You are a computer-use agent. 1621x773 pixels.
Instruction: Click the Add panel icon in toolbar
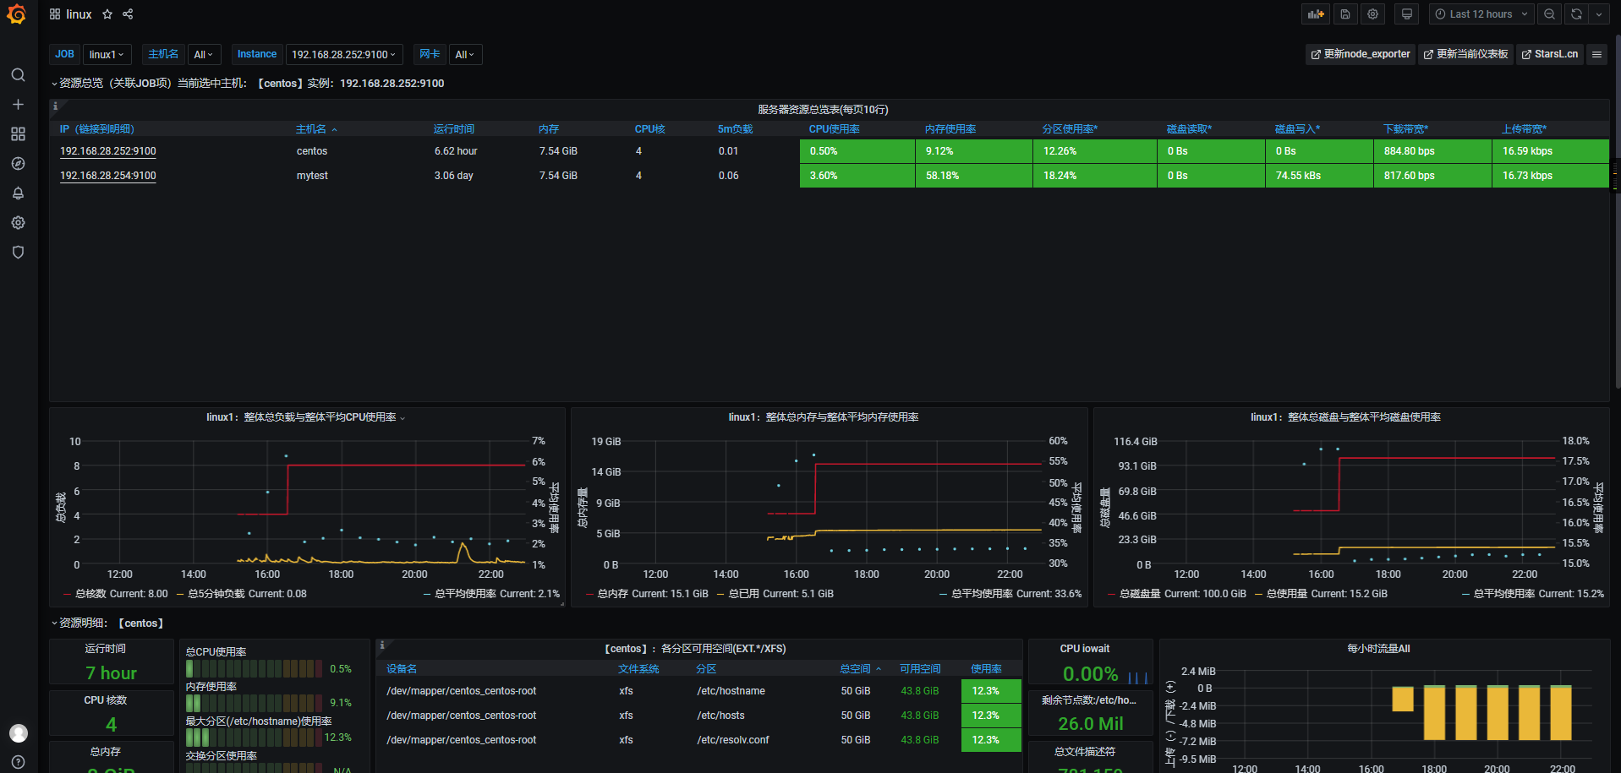pyautogui.click(x=1316, y=14)
